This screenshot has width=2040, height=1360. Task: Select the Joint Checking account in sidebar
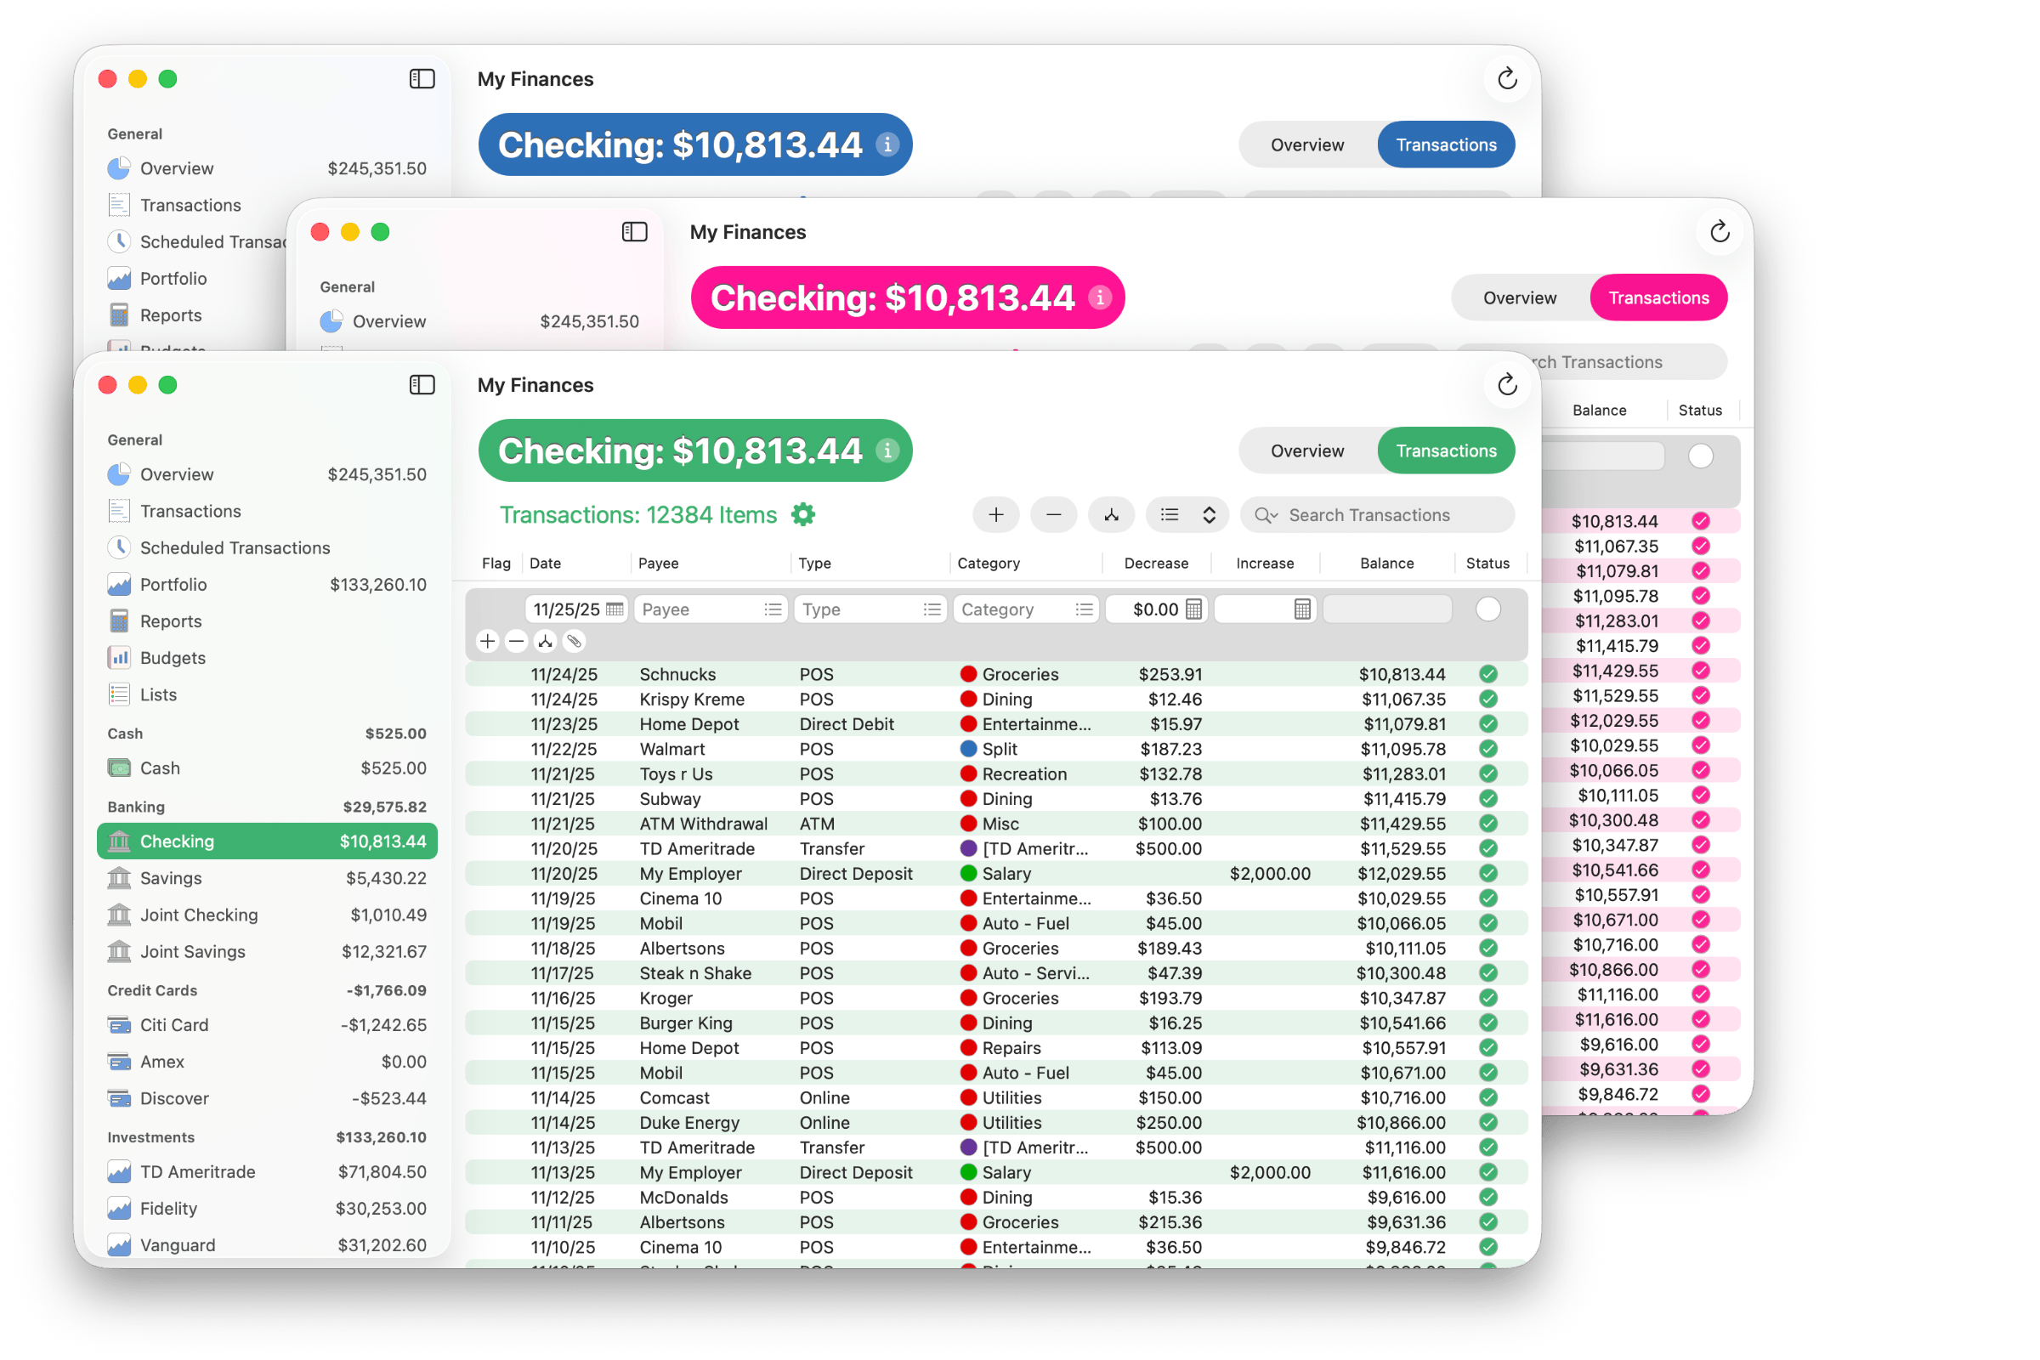tap(199, 915)
